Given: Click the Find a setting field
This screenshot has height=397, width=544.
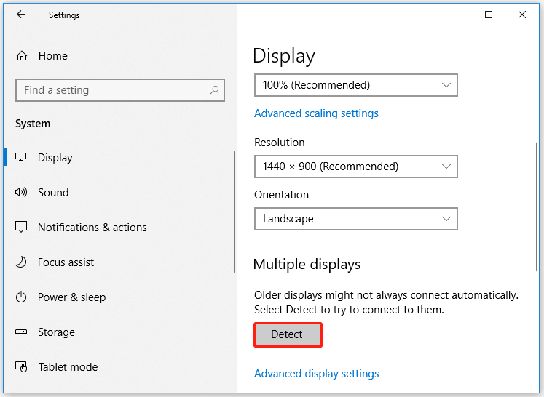Looking at the screenshot, I should 120,90.
